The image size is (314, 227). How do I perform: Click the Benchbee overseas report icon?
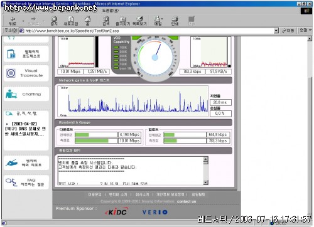click(11, 162)
